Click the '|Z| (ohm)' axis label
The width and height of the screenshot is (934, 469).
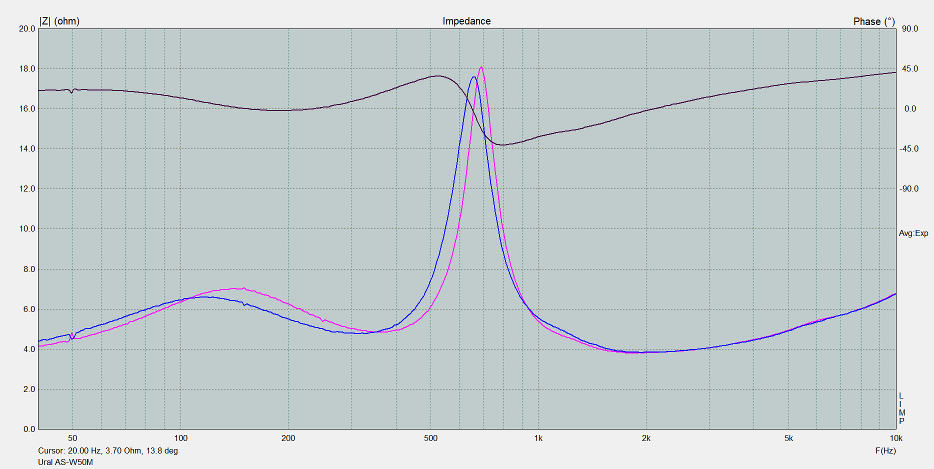point(59,21)
